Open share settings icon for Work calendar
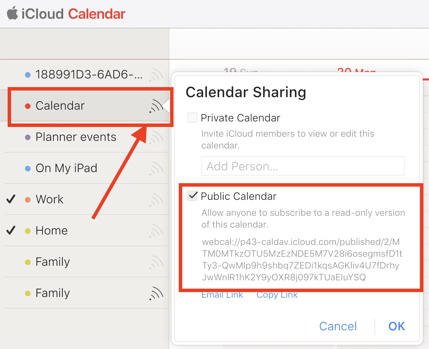Image resolution: width=429 pixels, height=349 pixels. point(156,199)
